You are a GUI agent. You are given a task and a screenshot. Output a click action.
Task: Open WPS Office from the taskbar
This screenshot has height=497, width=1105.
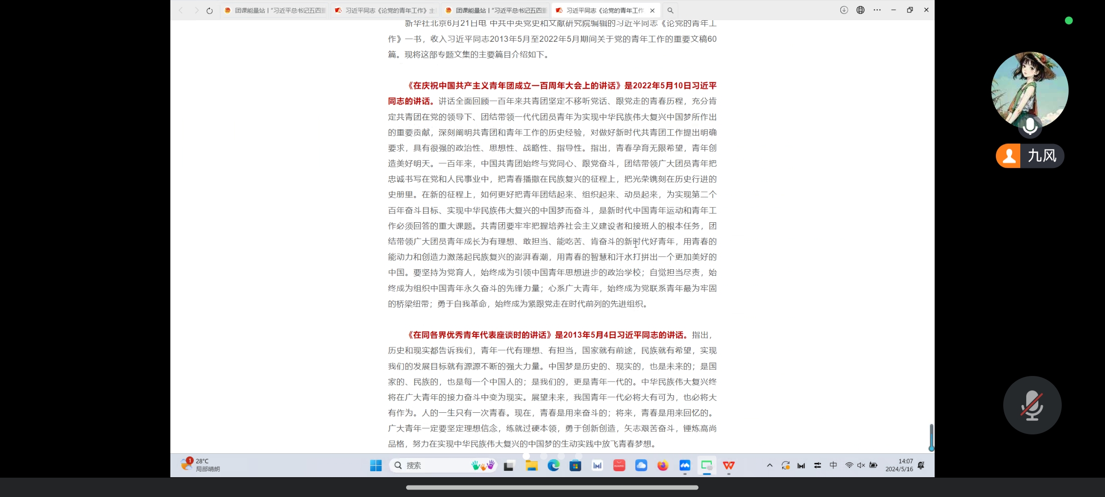(x=729, y=466)
